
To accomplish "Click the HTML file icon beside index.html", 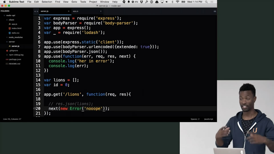I will (x=10, y=28).
